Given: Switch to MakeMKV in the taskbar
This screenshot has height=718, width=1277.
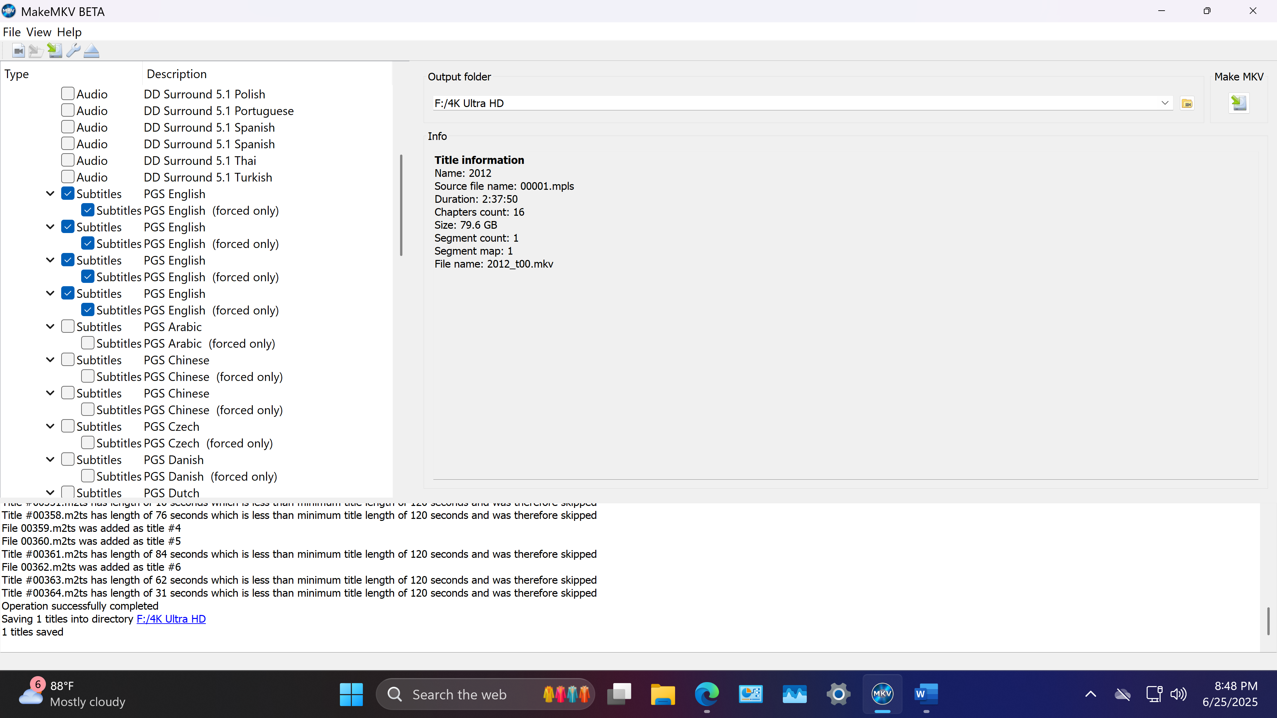Looking at the screenshot, I should (882, 694).
